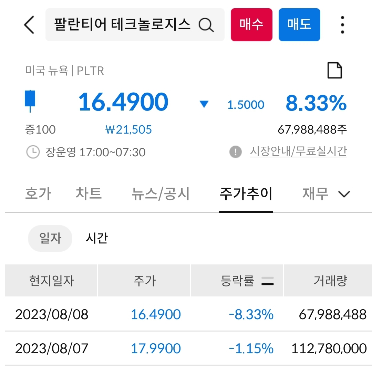Toggle the 등락률 column switch icon

(x=268, y=281)
